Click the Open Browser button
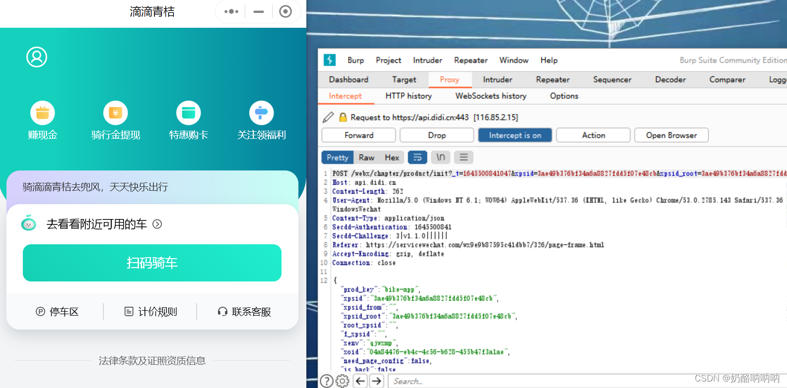This screenshot has width=787, height=388. point(671,135)
